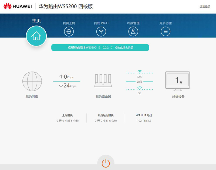This screenshot has height=170, width=216.
Task: Click the 5G Wi-Fi signal icon
Action: (x=139, y=88)
